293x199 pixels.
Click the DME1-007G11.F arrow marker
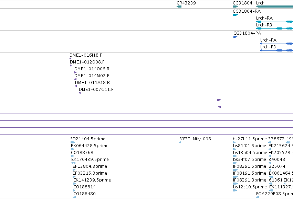(80, 93)
